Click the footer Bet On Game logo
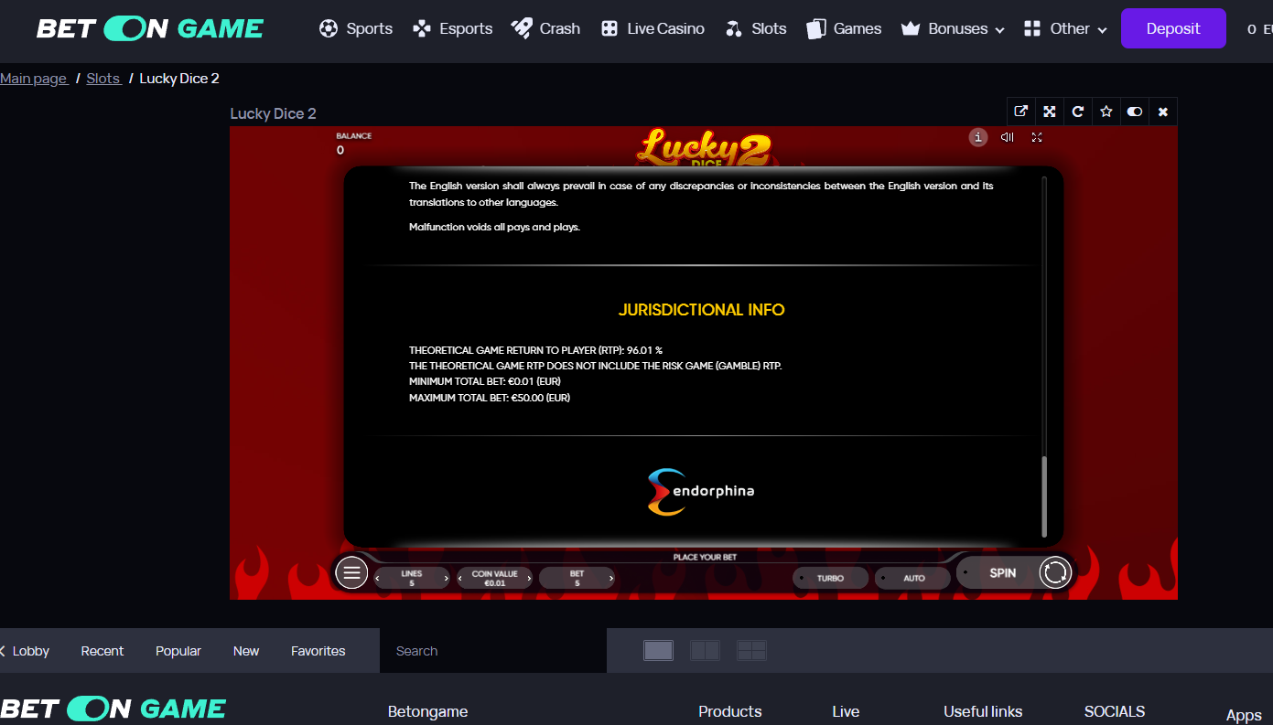1273x725 pixels. point(113,709)
